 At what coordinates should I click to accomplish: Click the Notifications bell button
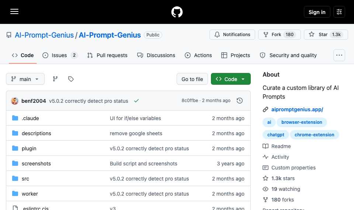click(232, 35)
